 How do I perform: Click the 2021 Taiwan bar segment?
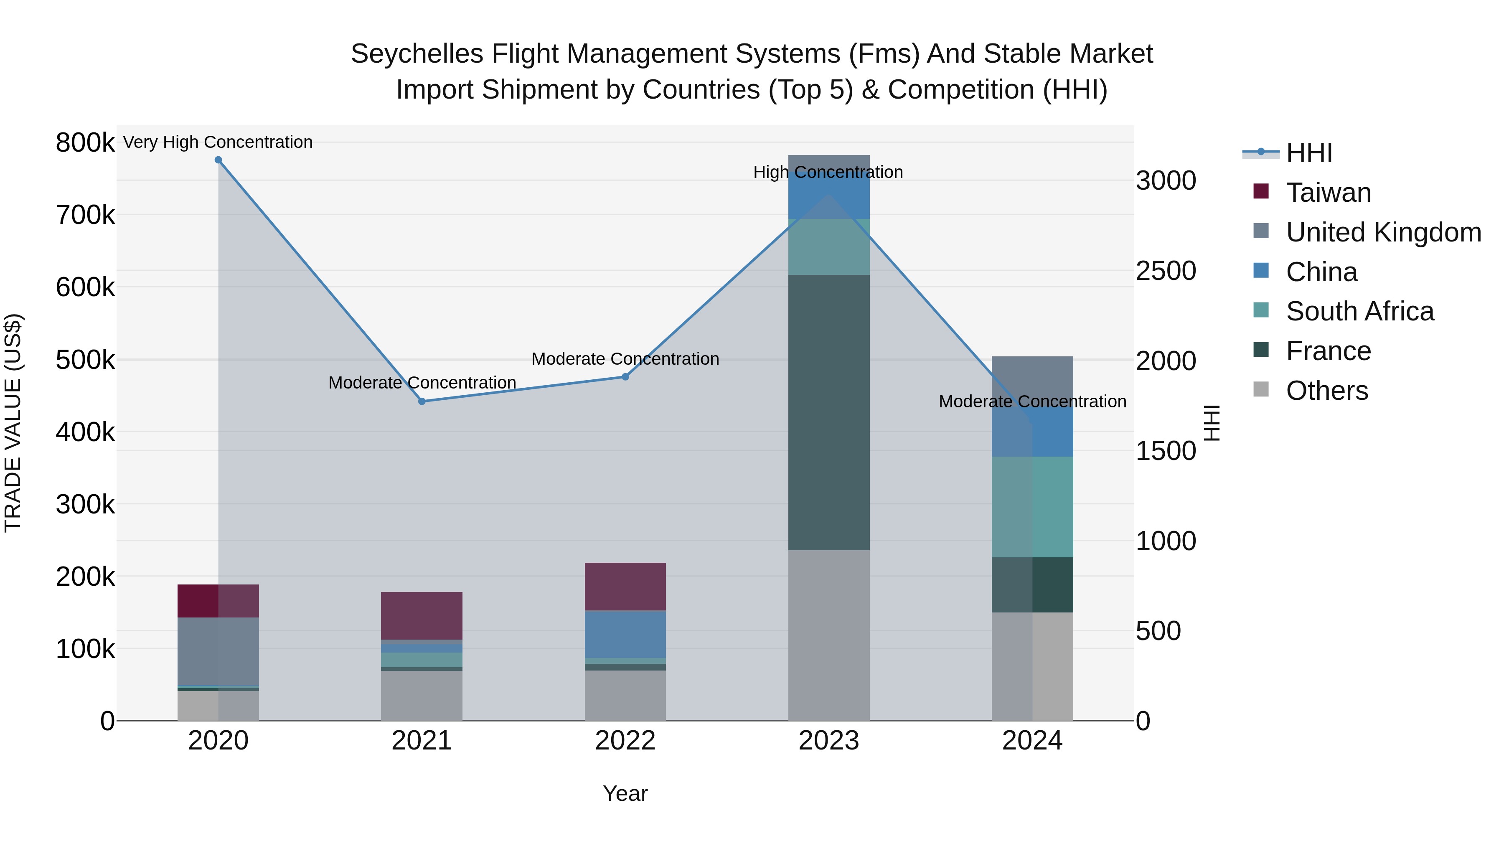pyautogui.click(x=422, y=616)
